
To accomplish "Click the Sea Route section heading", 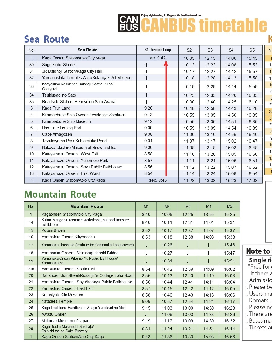I will 47,39.
